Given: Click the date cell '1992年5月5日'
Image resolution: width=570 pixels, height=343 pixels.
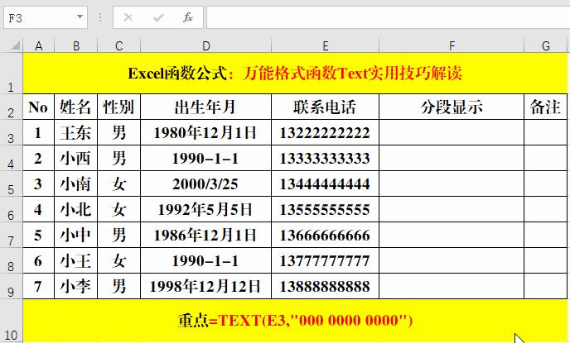Looking at the screenshot, I should coord(205,210).
